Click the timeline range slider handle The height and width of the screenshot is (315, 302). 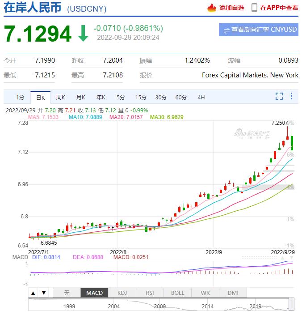pos(291,304)
